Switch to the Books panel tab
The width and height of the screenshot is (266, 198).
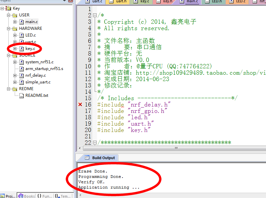(x=26, y=196)
